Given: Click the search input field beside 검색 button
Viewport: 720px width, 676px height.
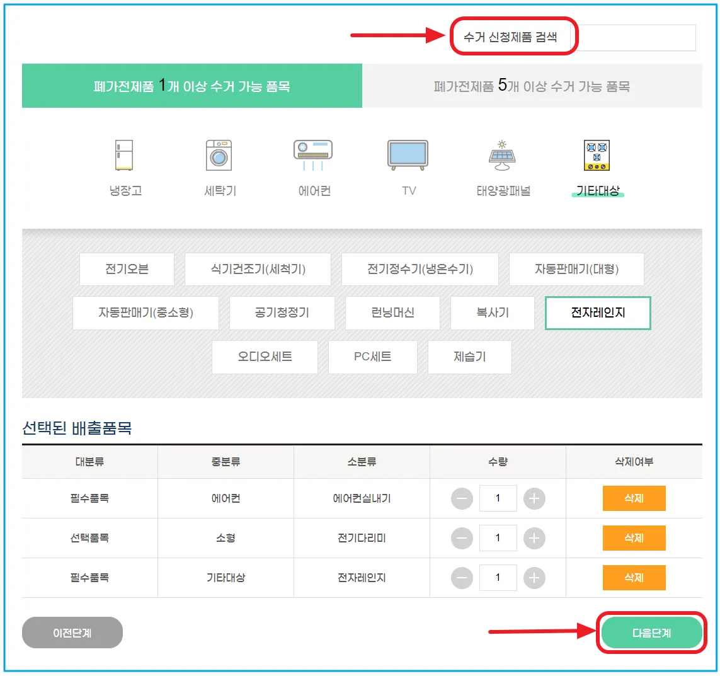Looking at the screenshot, I should click(636, 37).
